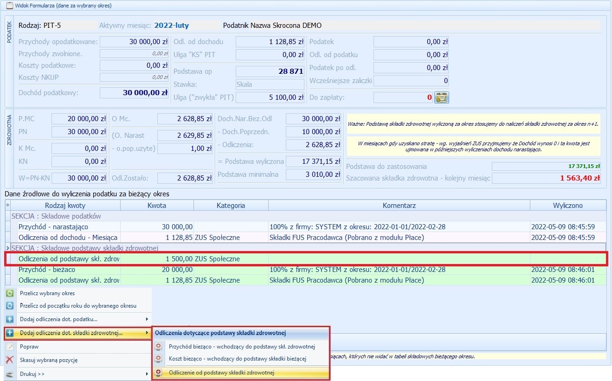Select the Odliczenia od dochodu - Miesiąca row
The height and width of the screenshot is (381, 612).
pyautogui.click(x=305, y=238)
